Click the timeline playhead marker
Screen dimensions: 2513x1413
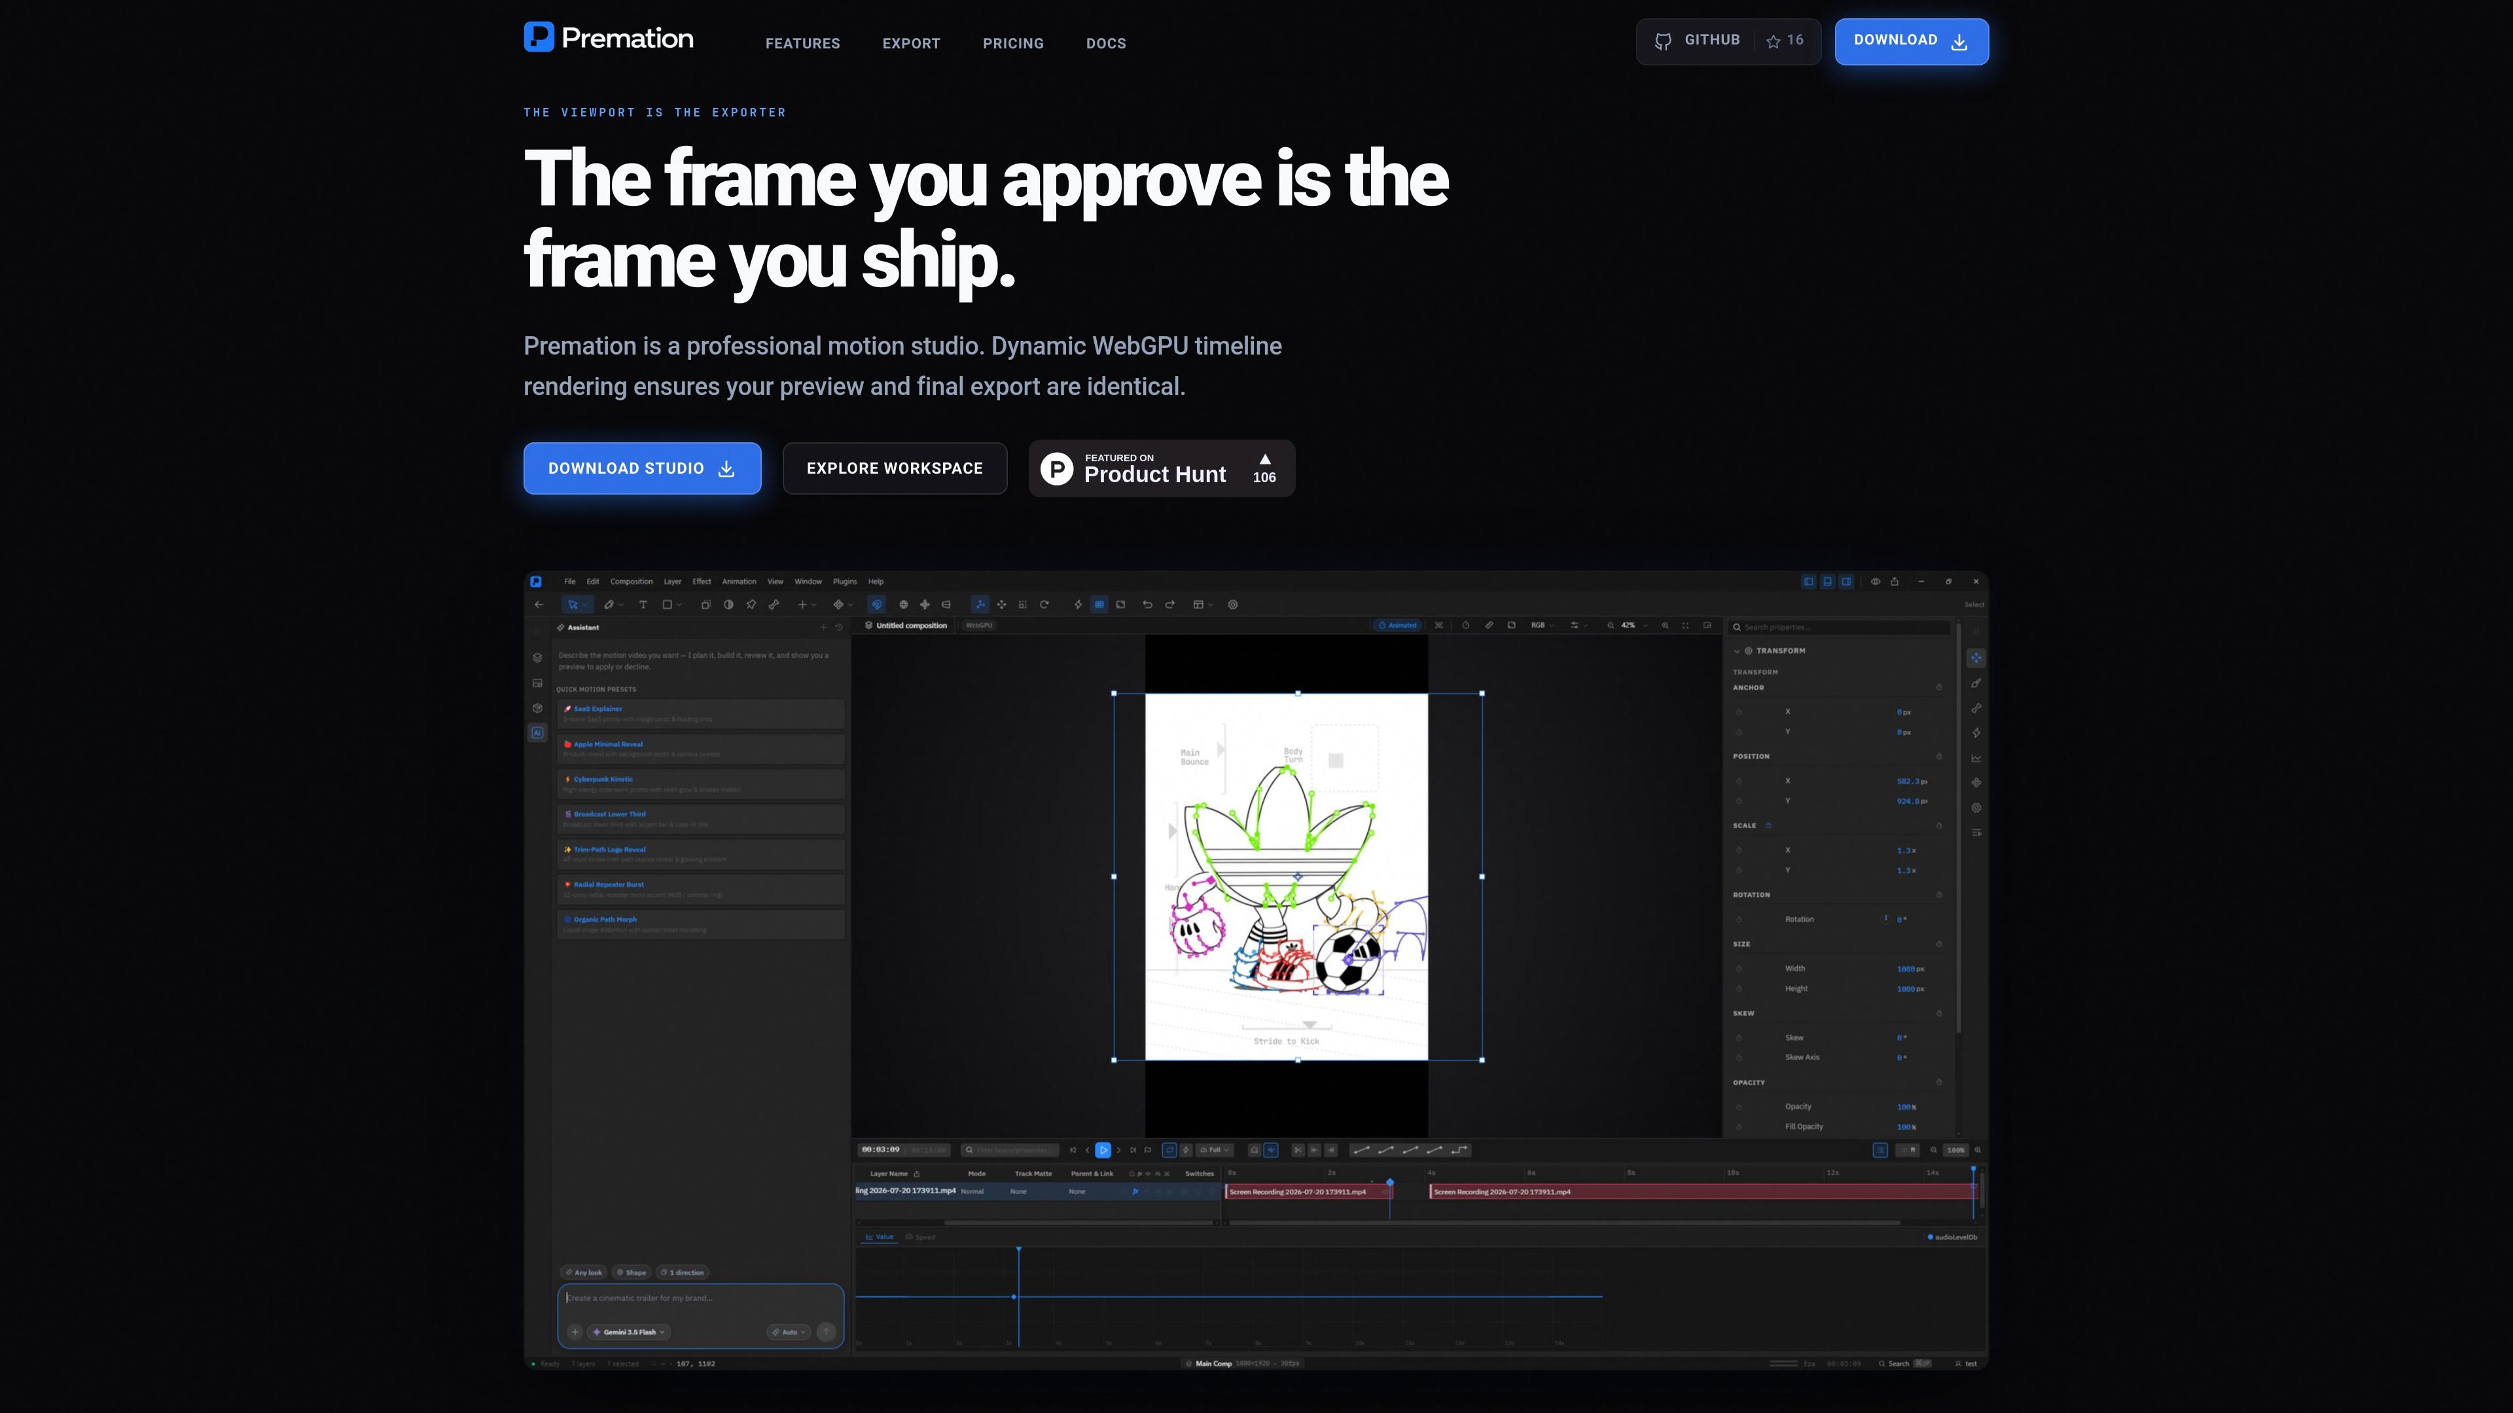[x=1390, y=1182]
